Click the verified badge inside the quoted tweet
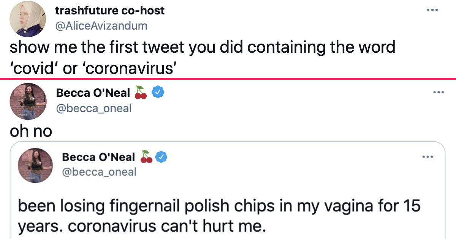The height and width of the screenshot is (239, 456). tap(163, 157)
